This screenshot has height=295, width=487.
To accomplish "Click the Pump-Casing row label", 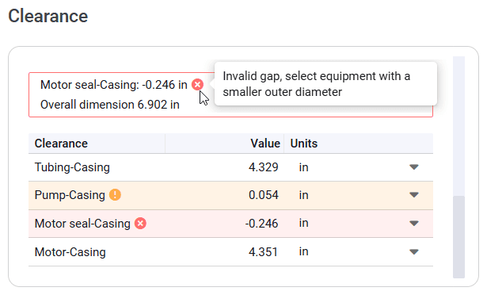I will 70,195.
